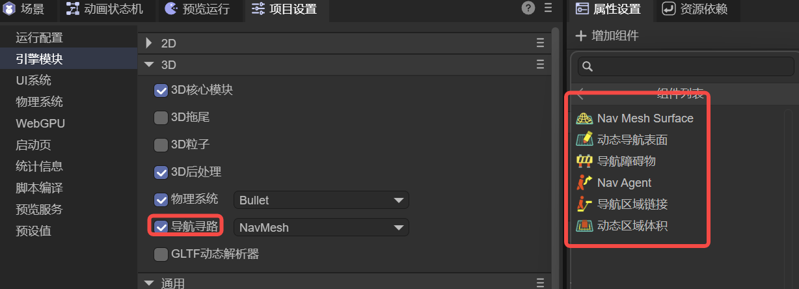Select WebGPU in the settings sidebar
This screenshot has height=289, width=799.
click(x=40, y=124)
